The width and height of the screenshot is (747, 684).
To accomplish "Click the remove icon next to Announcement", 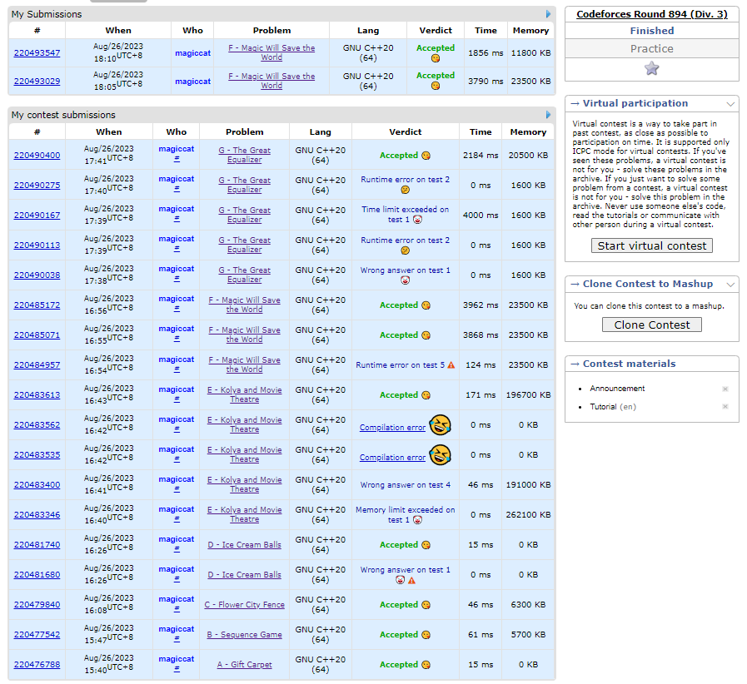I will tap(725, 389).
